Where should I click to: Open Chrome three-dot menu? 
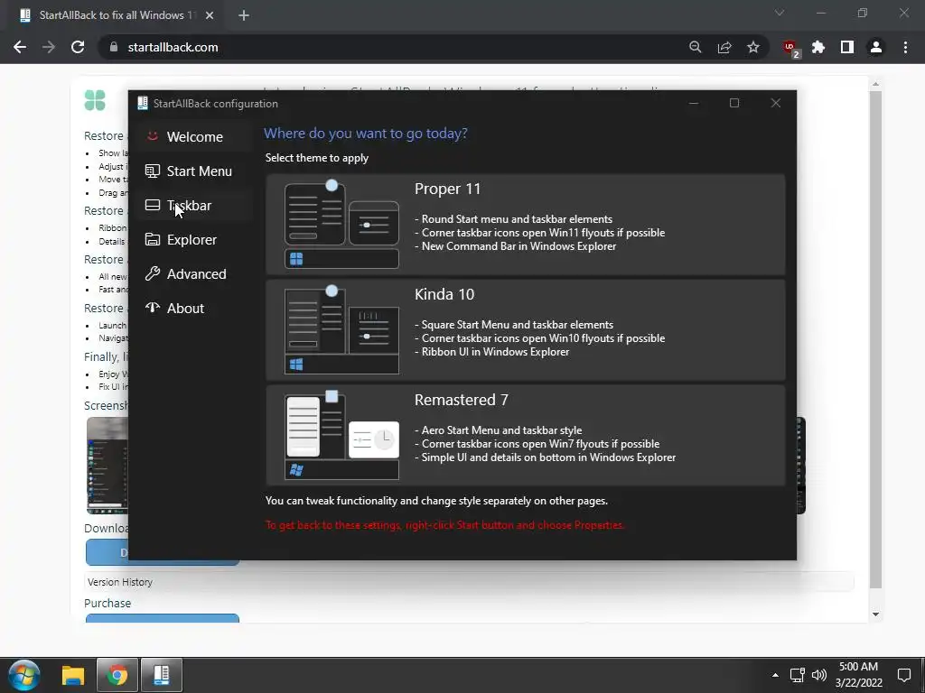905,47
